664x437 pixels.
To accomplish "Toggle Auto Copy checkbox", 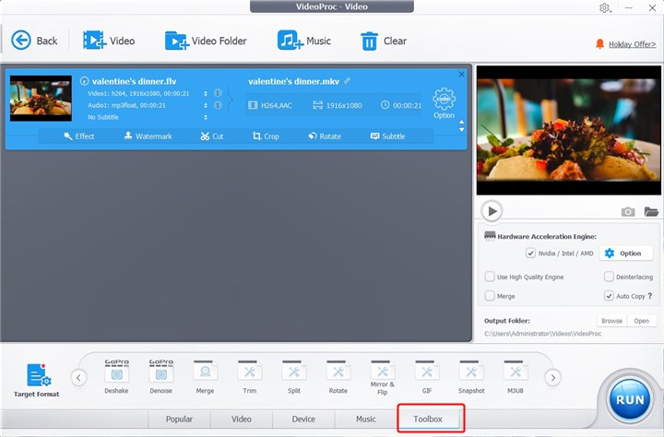I will 609,296.
